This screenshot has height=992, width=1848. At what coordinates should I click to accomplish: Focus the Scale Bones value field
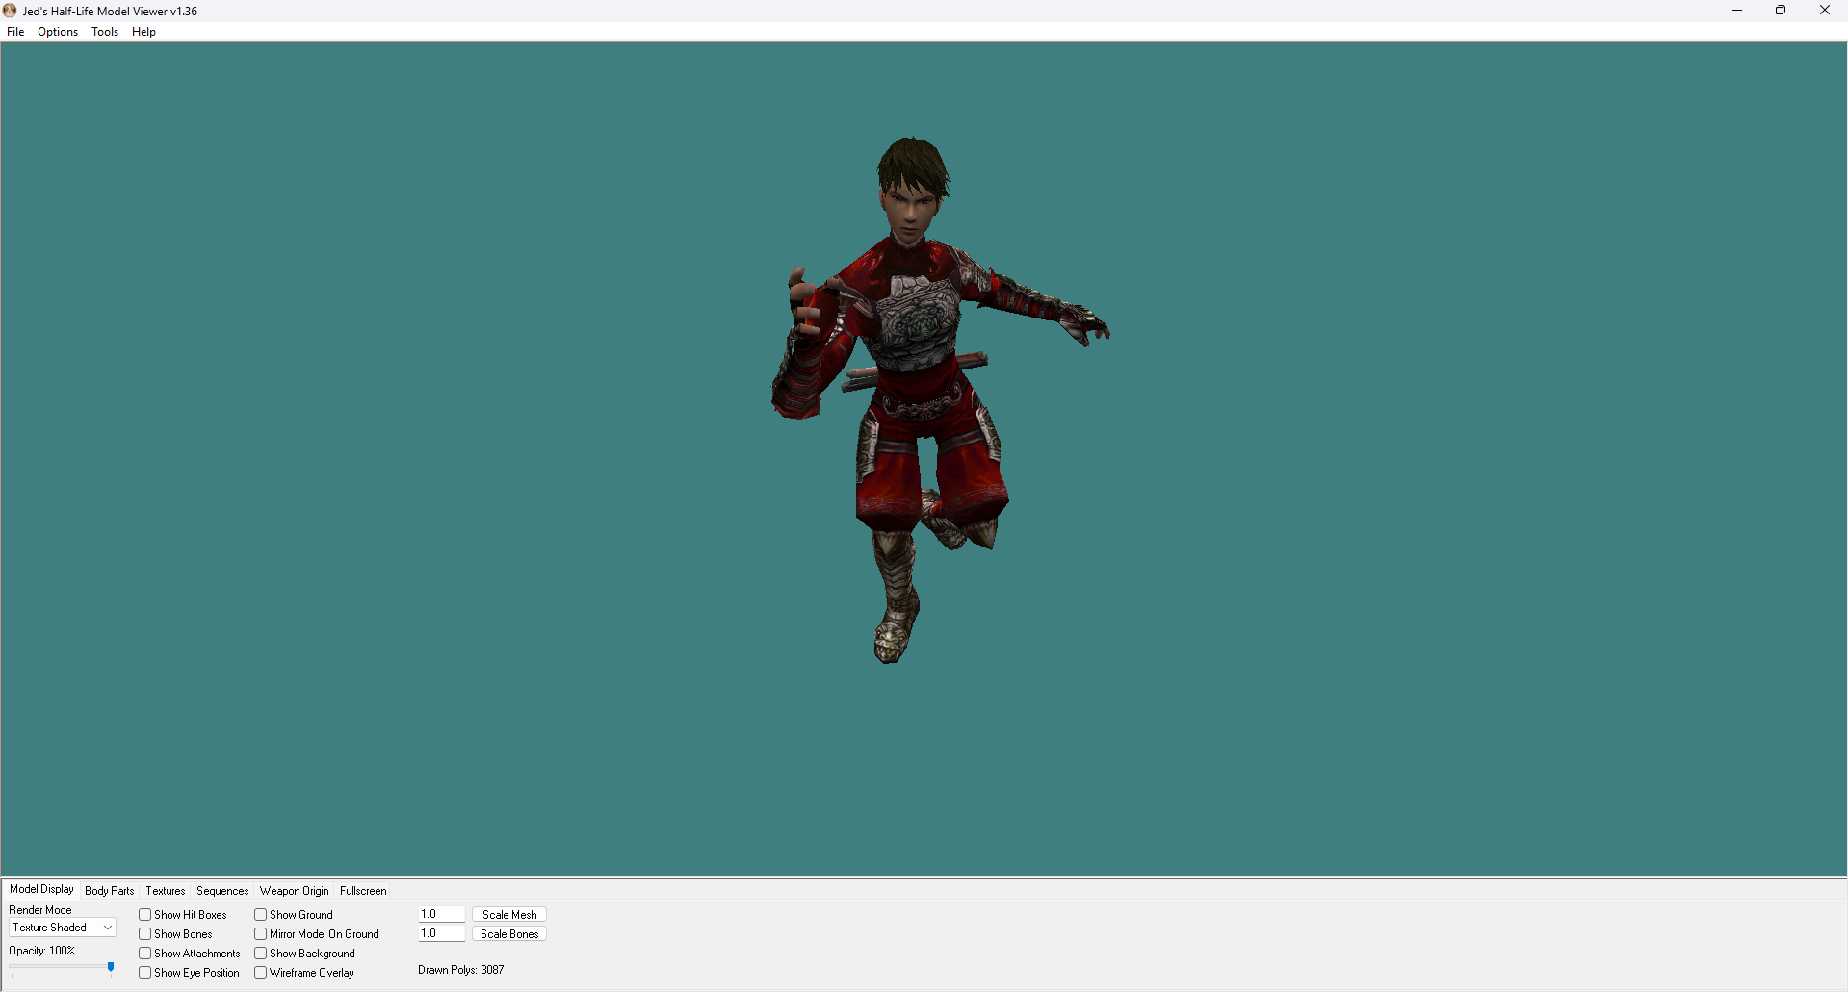tap(442, 933)
